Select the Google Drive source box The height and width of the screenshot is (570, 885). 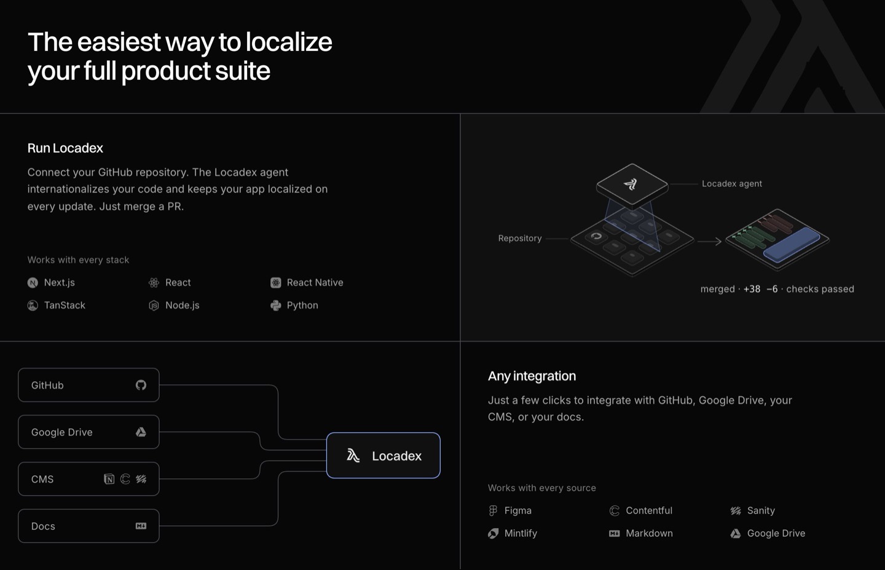[x=88, y=432]
